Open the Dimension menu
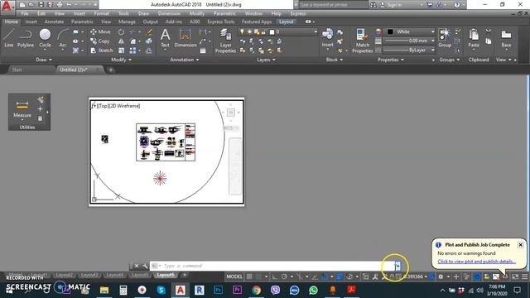This screenshot has width=530, height=298. 169,13
